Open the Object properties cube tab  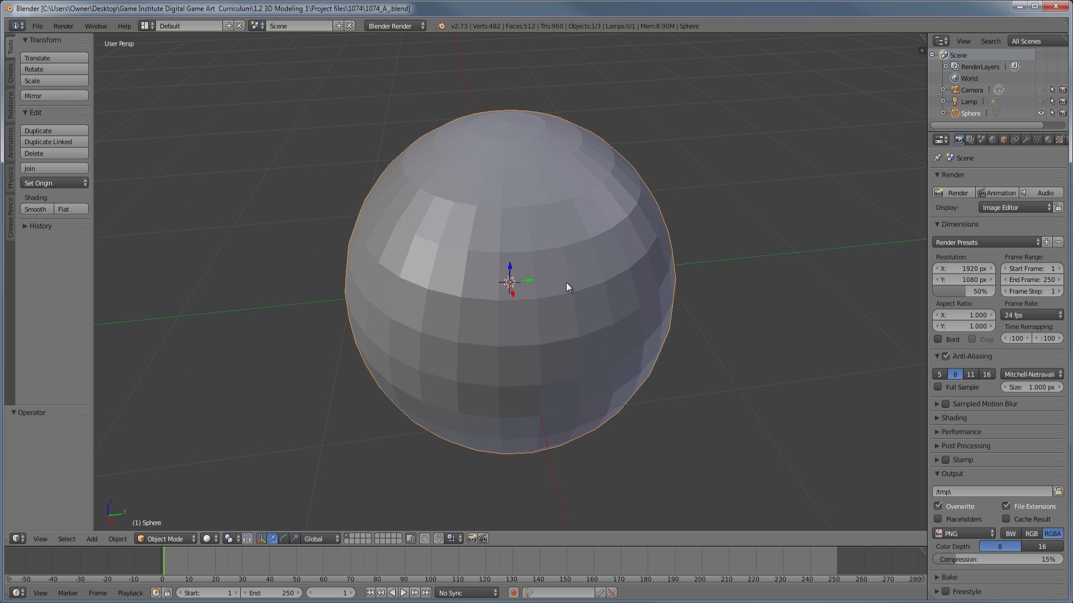[1004, 140]
